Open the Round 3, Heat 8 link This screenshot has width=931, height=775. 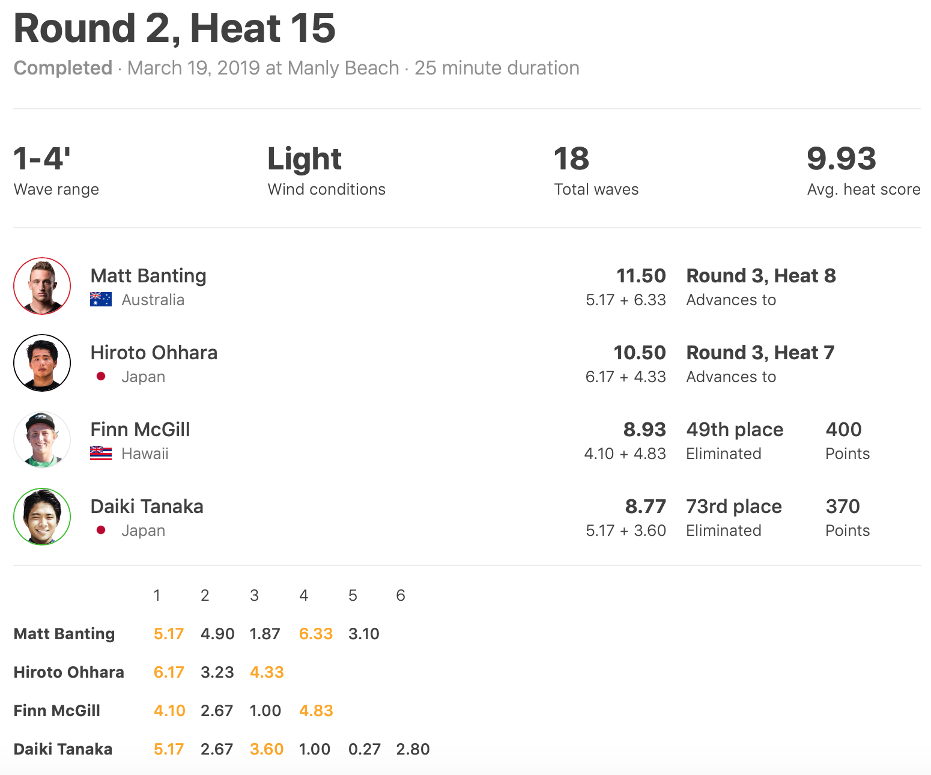click(760, 276)
